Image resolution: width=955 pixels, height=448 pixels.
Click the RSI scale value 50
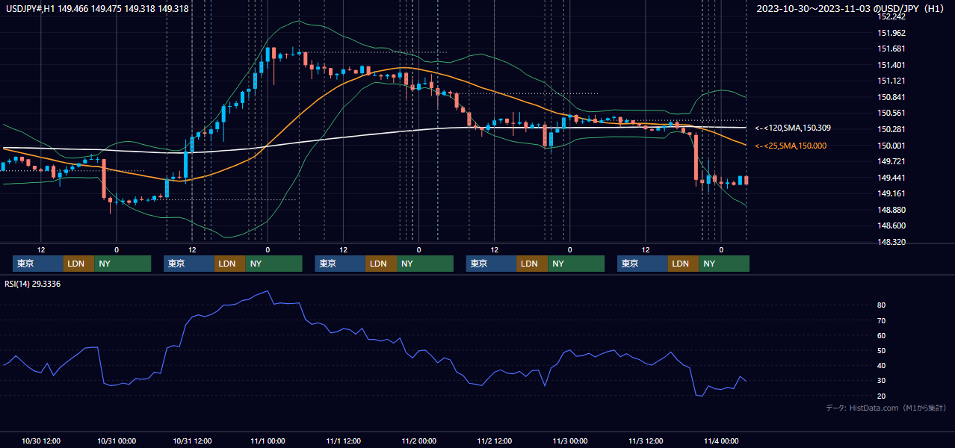[882, 350]
